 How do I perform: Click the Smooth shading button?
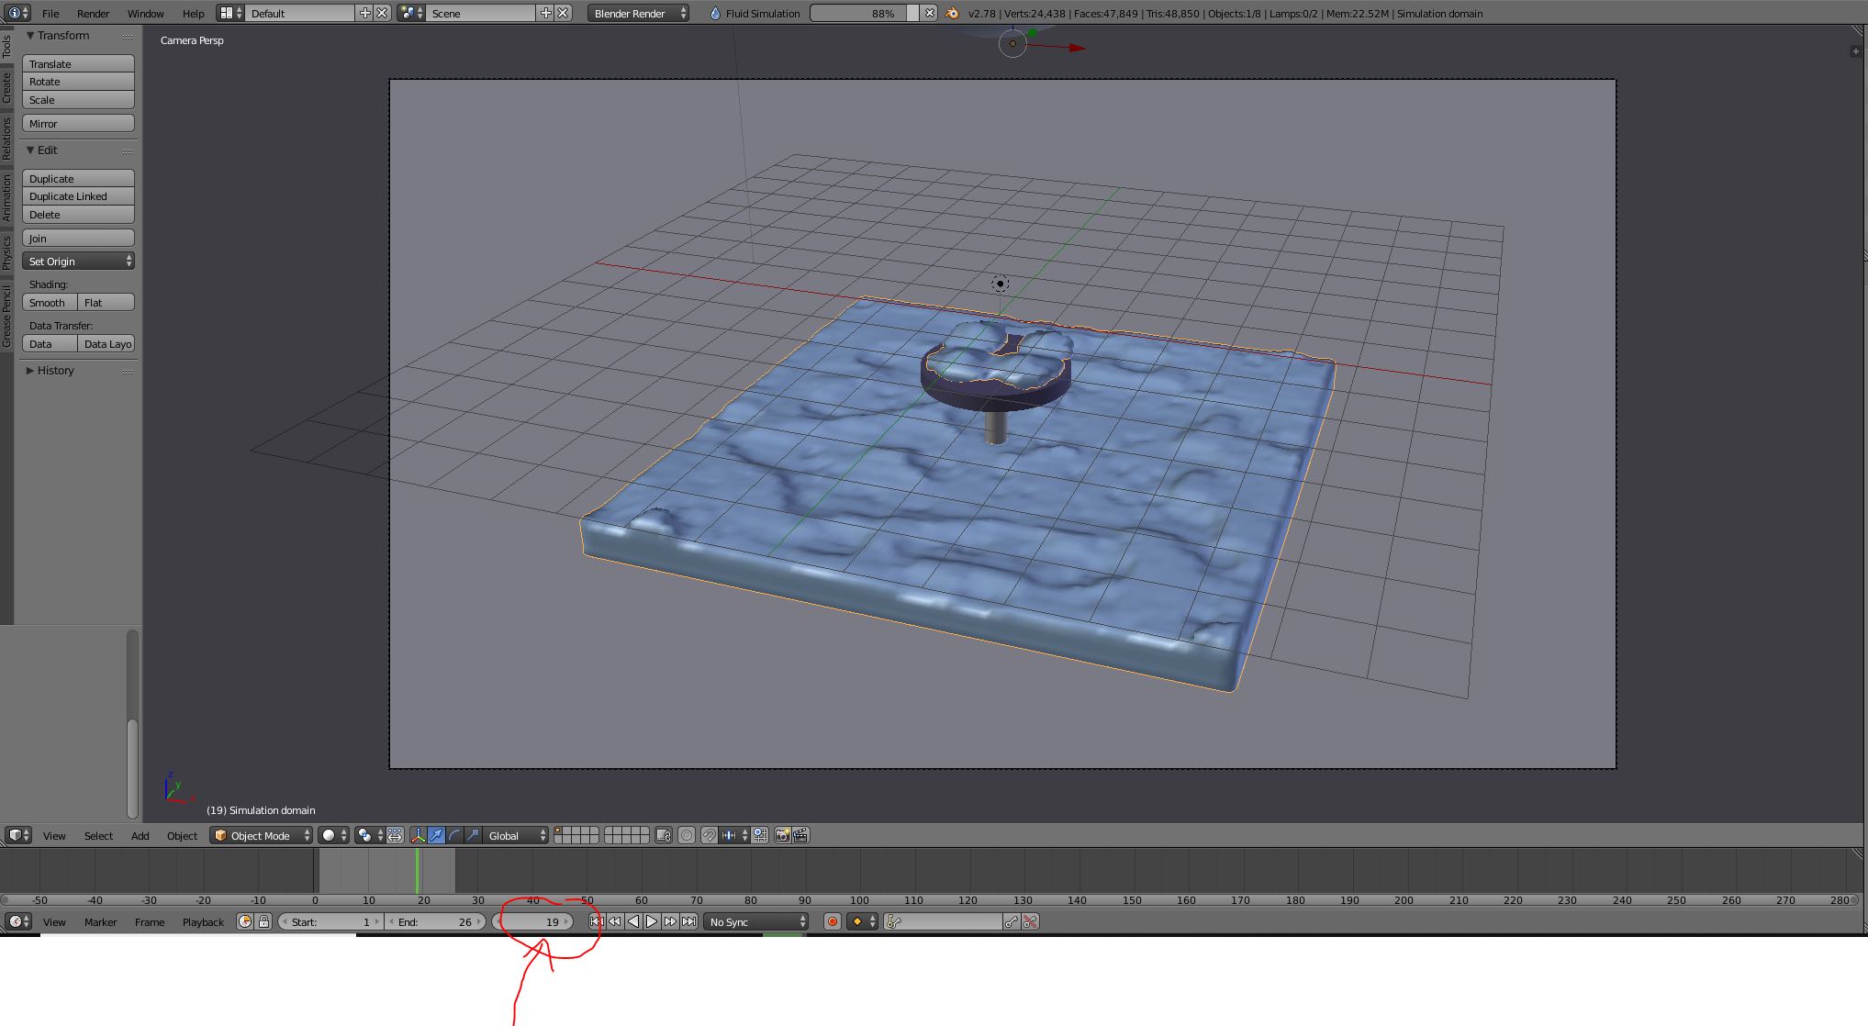pyautogui.click(x=49, y=303)
